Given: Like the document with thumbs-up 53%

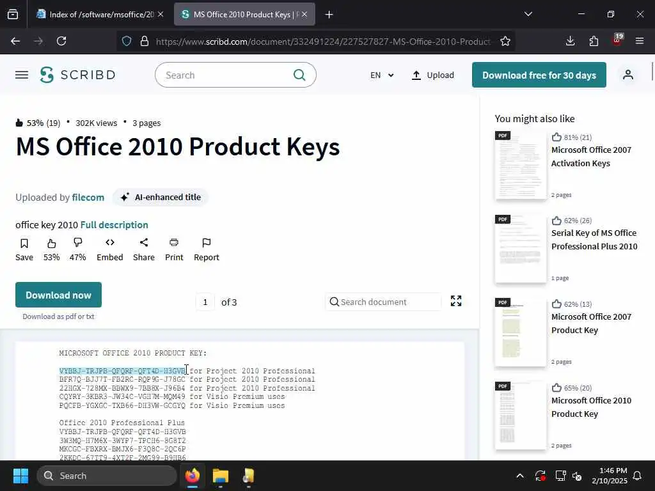Looking at the screenshot, I should (51, 250).
